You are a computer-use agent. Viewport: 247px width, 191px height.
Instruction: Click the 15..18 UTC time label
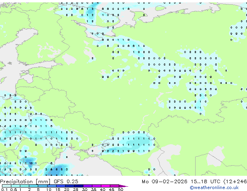[205, 182]
